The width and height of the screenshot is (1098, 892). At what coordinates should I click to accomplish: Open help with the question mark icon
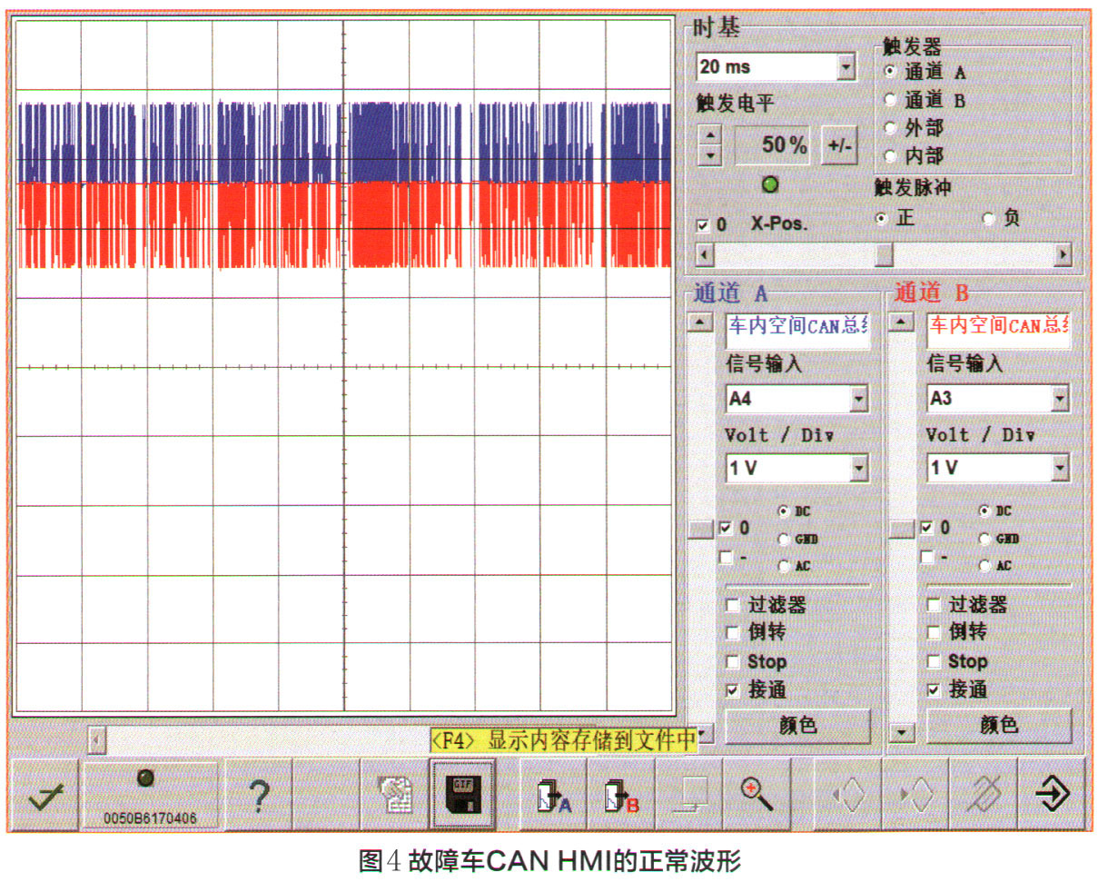pyautogui.click(x=259, y=796)
